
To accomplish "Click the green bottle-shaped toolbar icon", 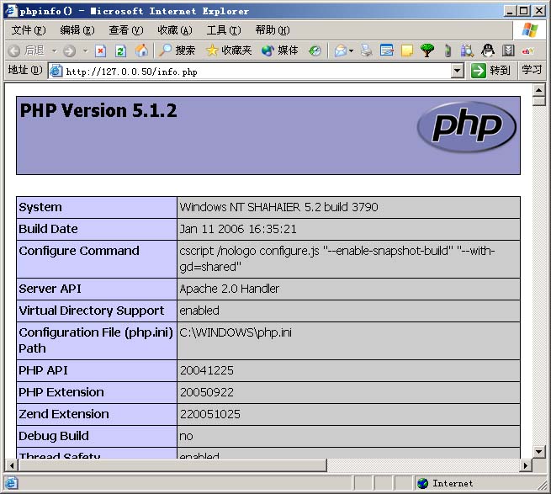I will pyautogui.click(x=448, y=51).
